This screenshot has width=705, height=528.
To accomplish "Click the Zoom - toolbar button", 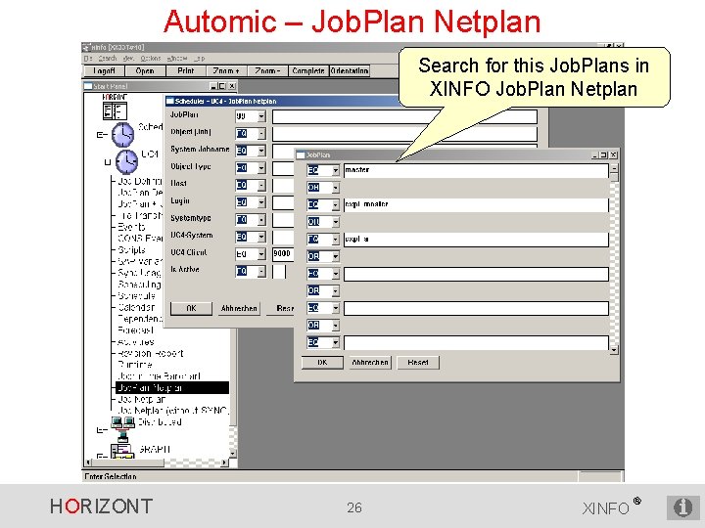I will 267,71.
